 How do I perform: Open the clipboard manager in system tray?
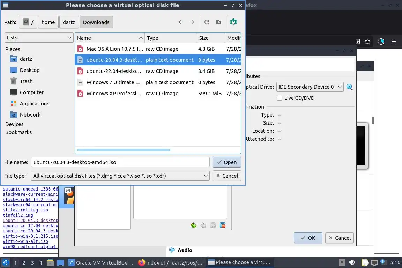(365, 262)
